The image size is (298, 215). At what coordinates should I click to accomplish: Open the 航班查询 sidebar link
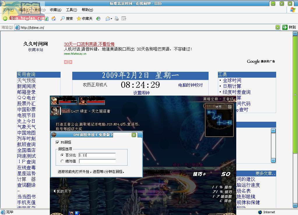coord(27,144)
